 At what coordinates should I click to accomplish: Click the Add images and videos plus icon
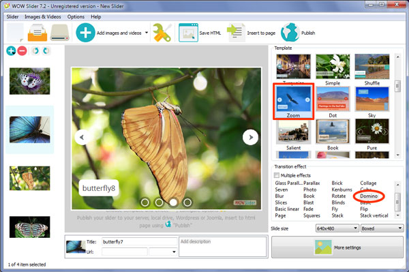point(85,33)
